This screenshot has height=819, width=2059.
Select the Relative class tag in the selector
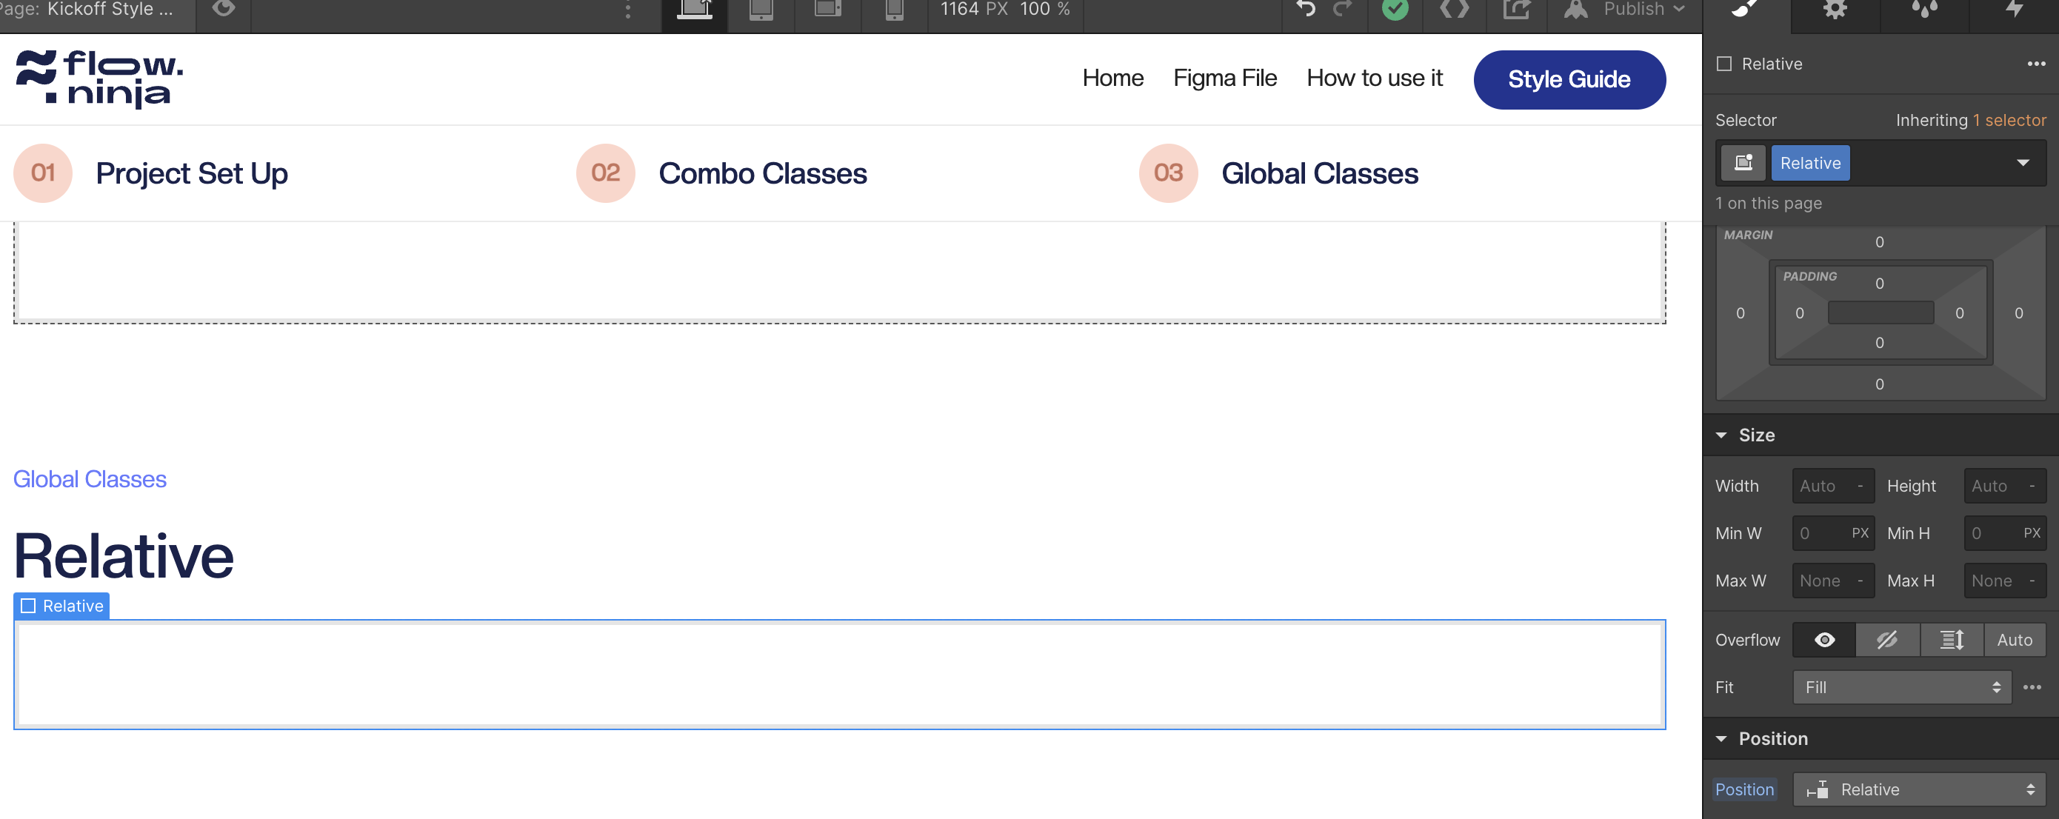click(x=1809, y=163)
